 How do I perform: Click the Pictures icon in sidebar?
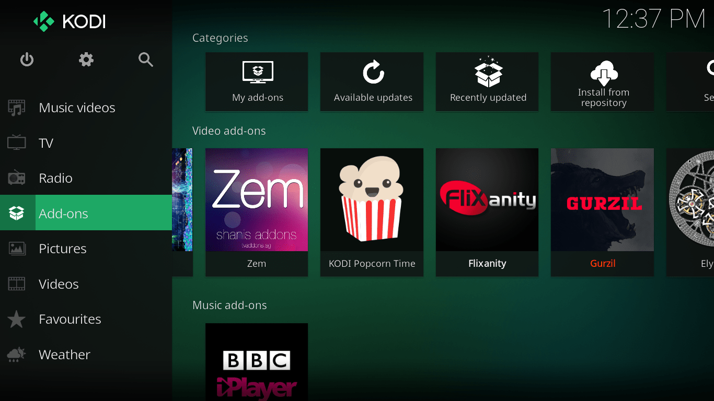tap(17, 249)
